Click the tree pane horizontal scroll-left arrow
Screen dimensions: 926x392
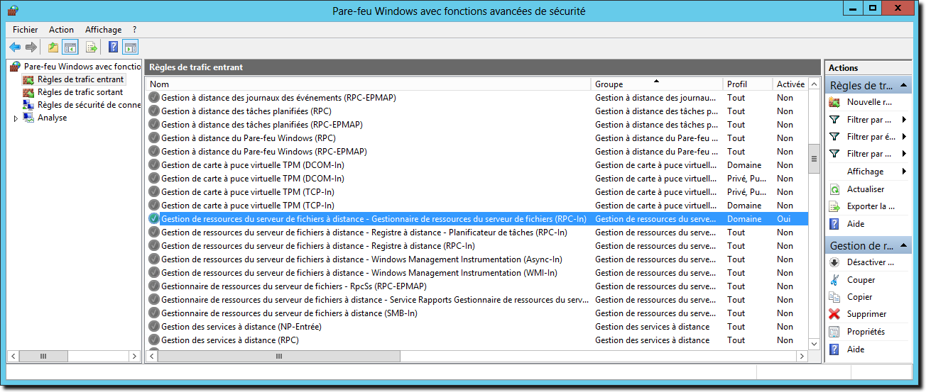[13, 356]
